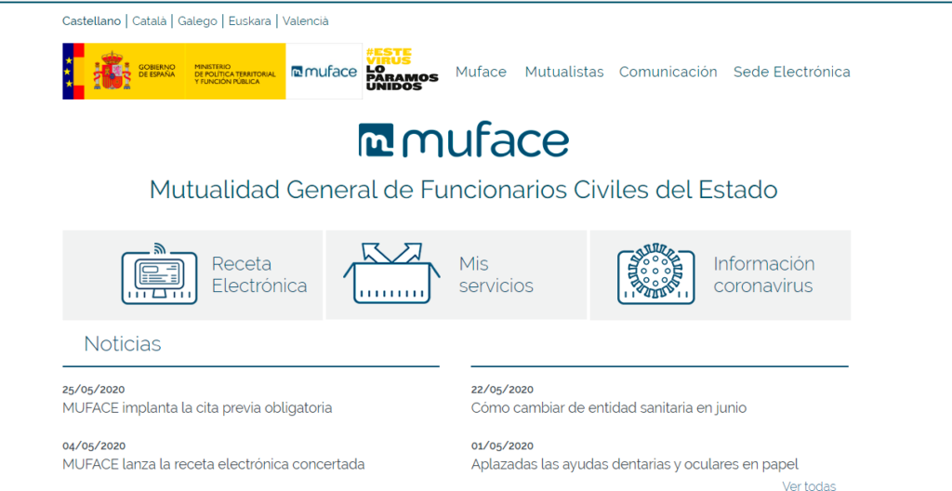Open the Mis servicios text link
The image size is (952, 491).
[x=496, y=274]
